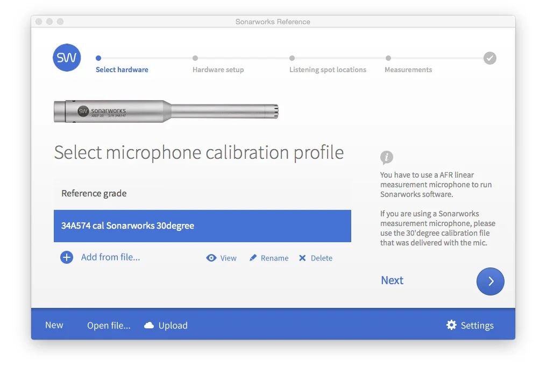
Task: Click the Sonarworks SW logo
Action: pos(67,58)
